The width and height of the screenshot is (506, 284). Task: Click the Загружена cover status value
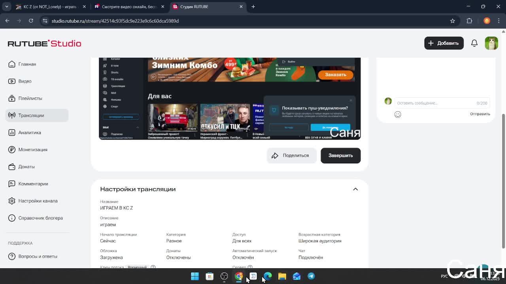point(111,258)
